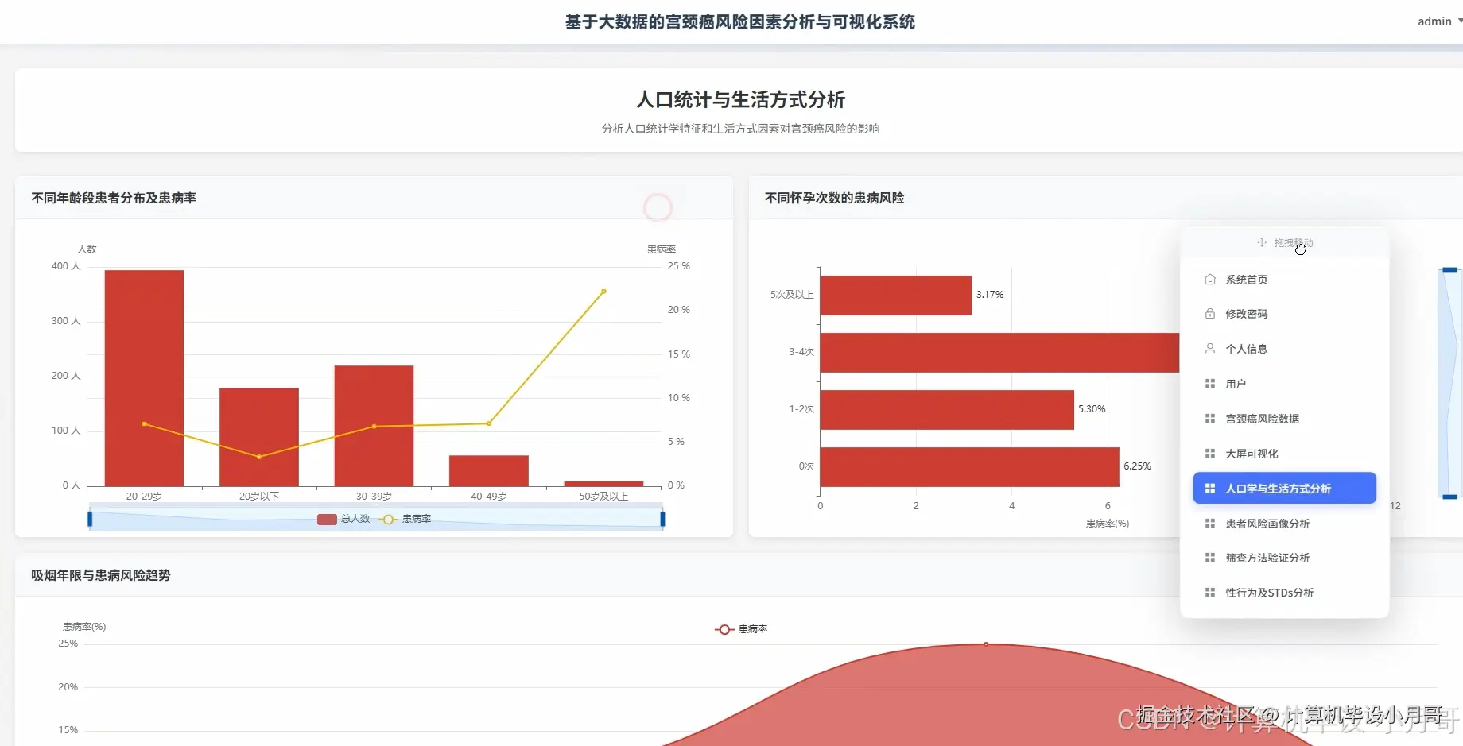Click the 20-29岁 bar in age chart
The width and height of the screenshot is (1463, 746).
click(144, 378)
